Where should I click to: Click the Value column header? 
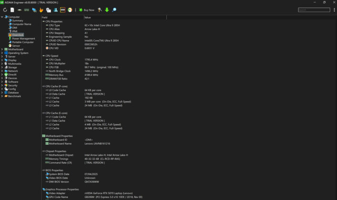125,18
